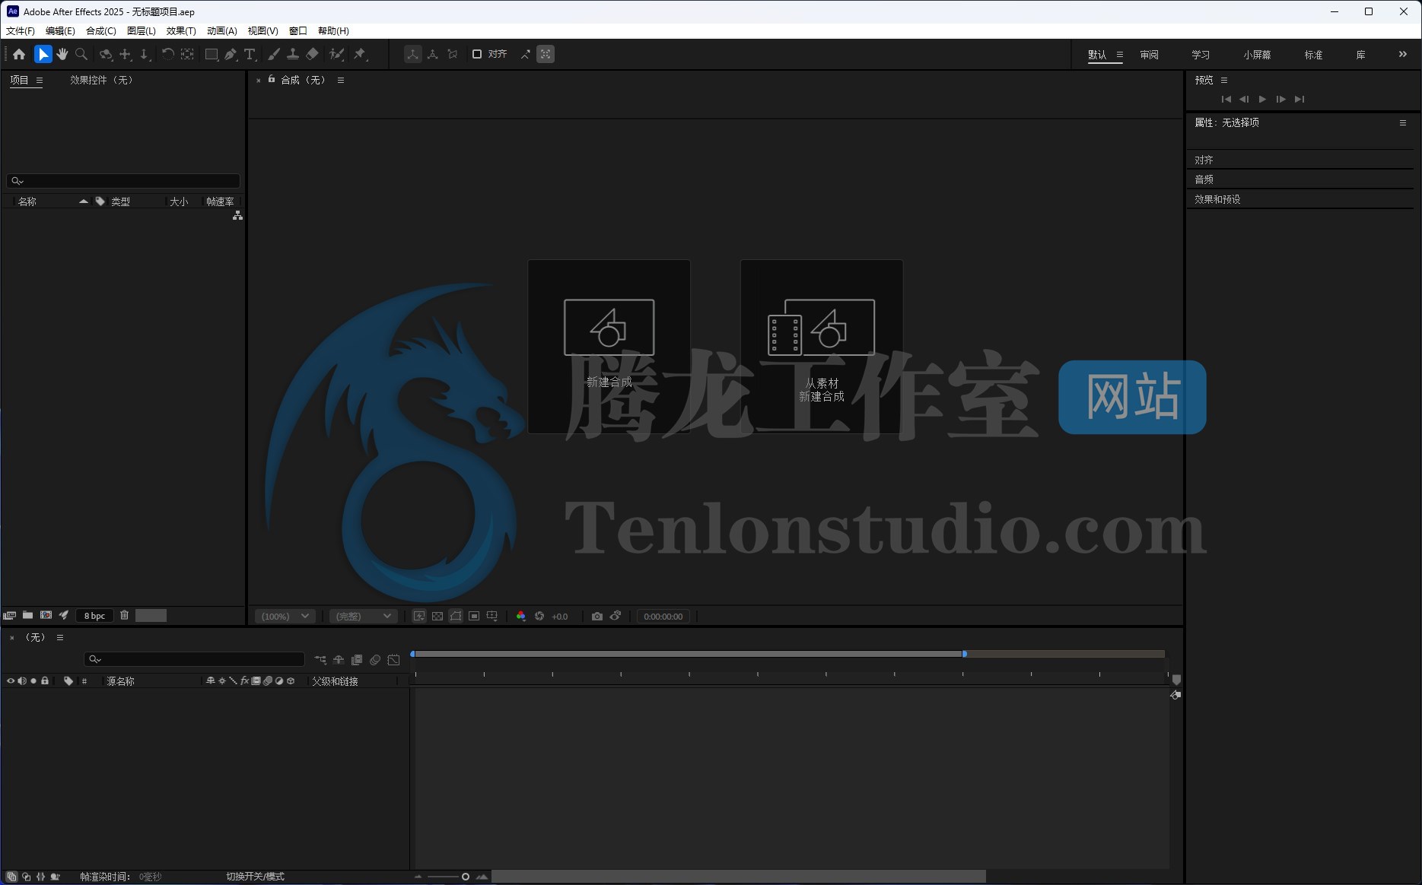Switch to 学习 workspace

click(1201, 55)
